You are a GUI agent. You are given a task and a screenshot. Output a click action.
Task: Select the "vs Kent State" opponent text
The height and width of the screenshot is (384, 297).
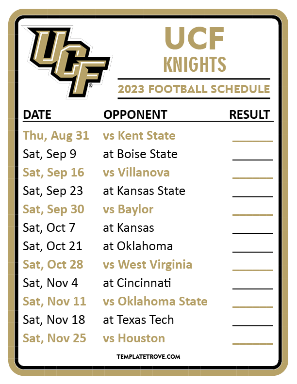click(139, 136)
